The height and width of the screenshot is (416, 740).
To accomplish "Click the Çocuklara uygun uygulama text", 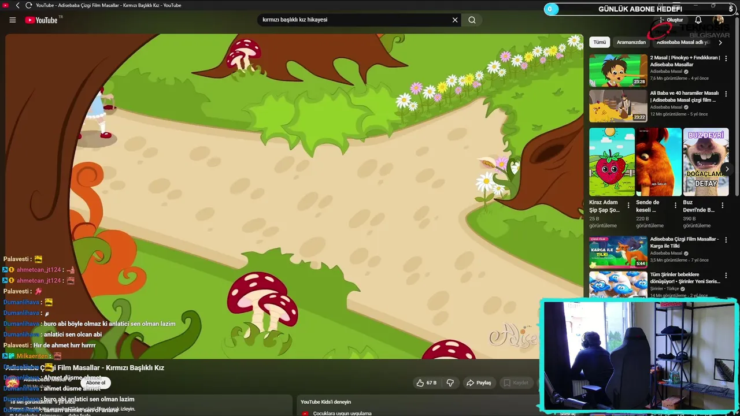I will tap(342, 413).
